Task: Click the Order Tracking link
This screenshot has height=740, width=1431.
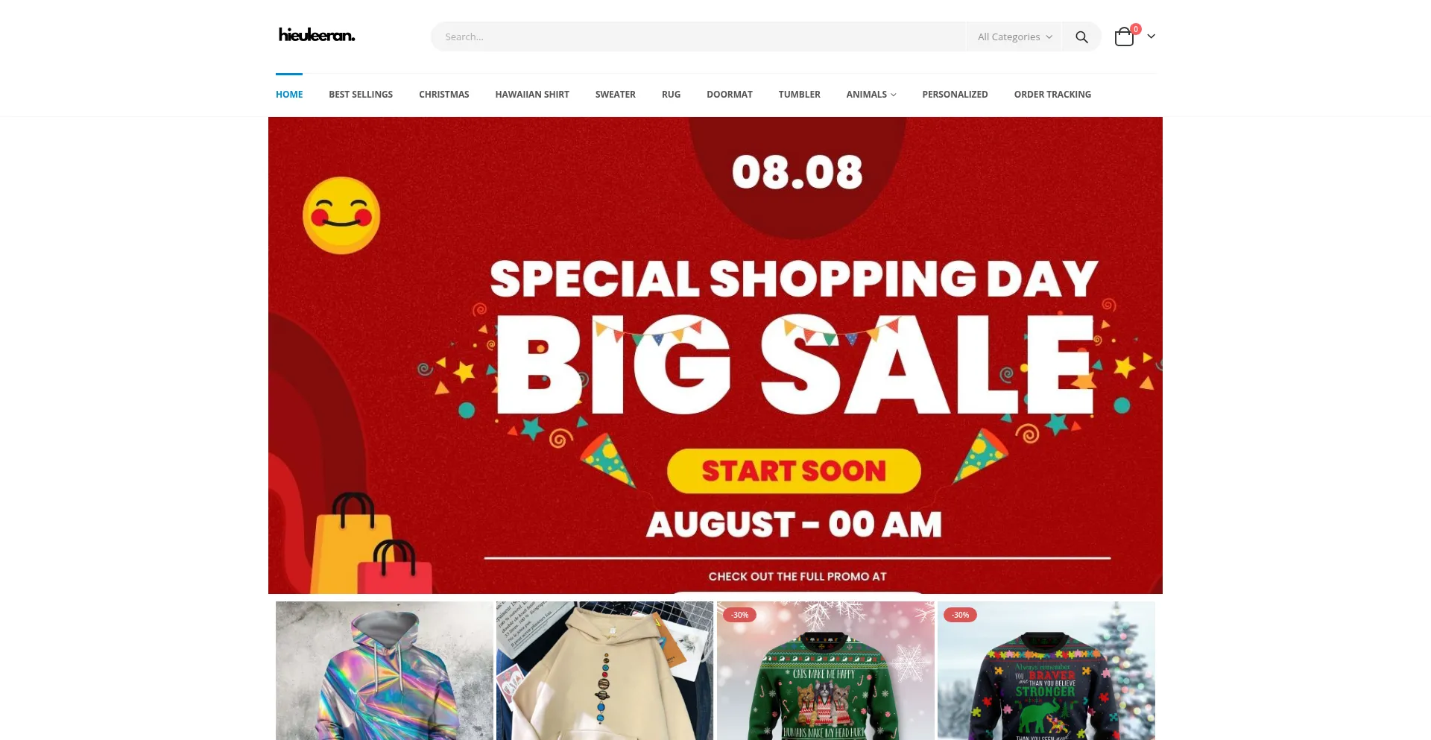Action: coord(1052,95)
